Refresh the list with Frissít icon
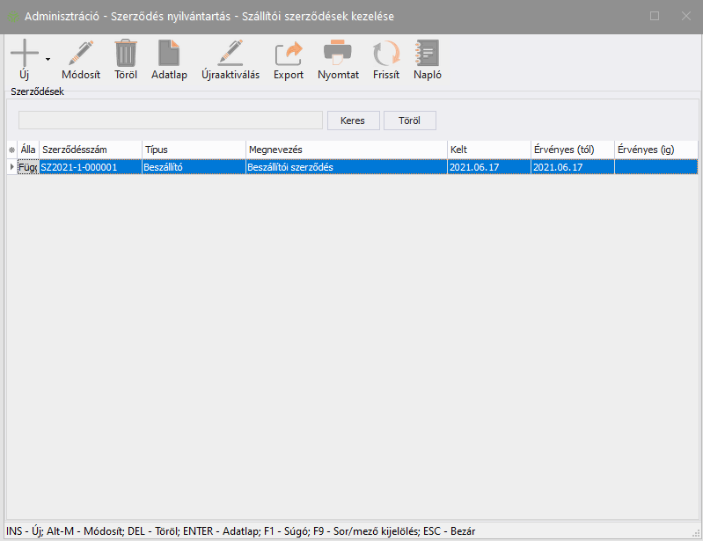 pyautogui.click(x=386, y=54)
